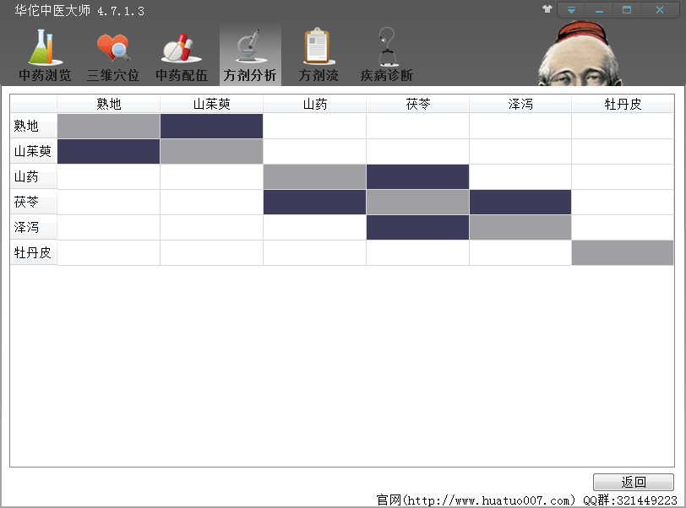686x508 pixels.
Task: Open the 三维穴位 heart icon
Action: click(113, 55)
